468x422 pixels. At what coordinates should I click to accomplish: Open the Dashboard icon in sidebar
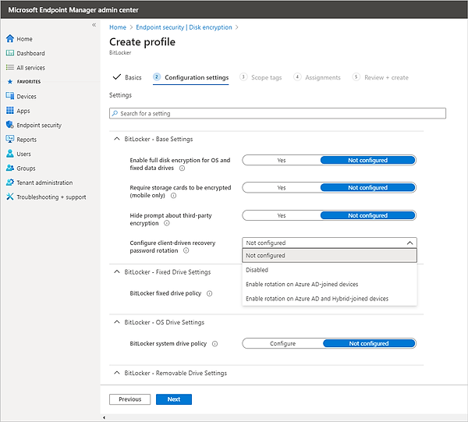[10, 53]
